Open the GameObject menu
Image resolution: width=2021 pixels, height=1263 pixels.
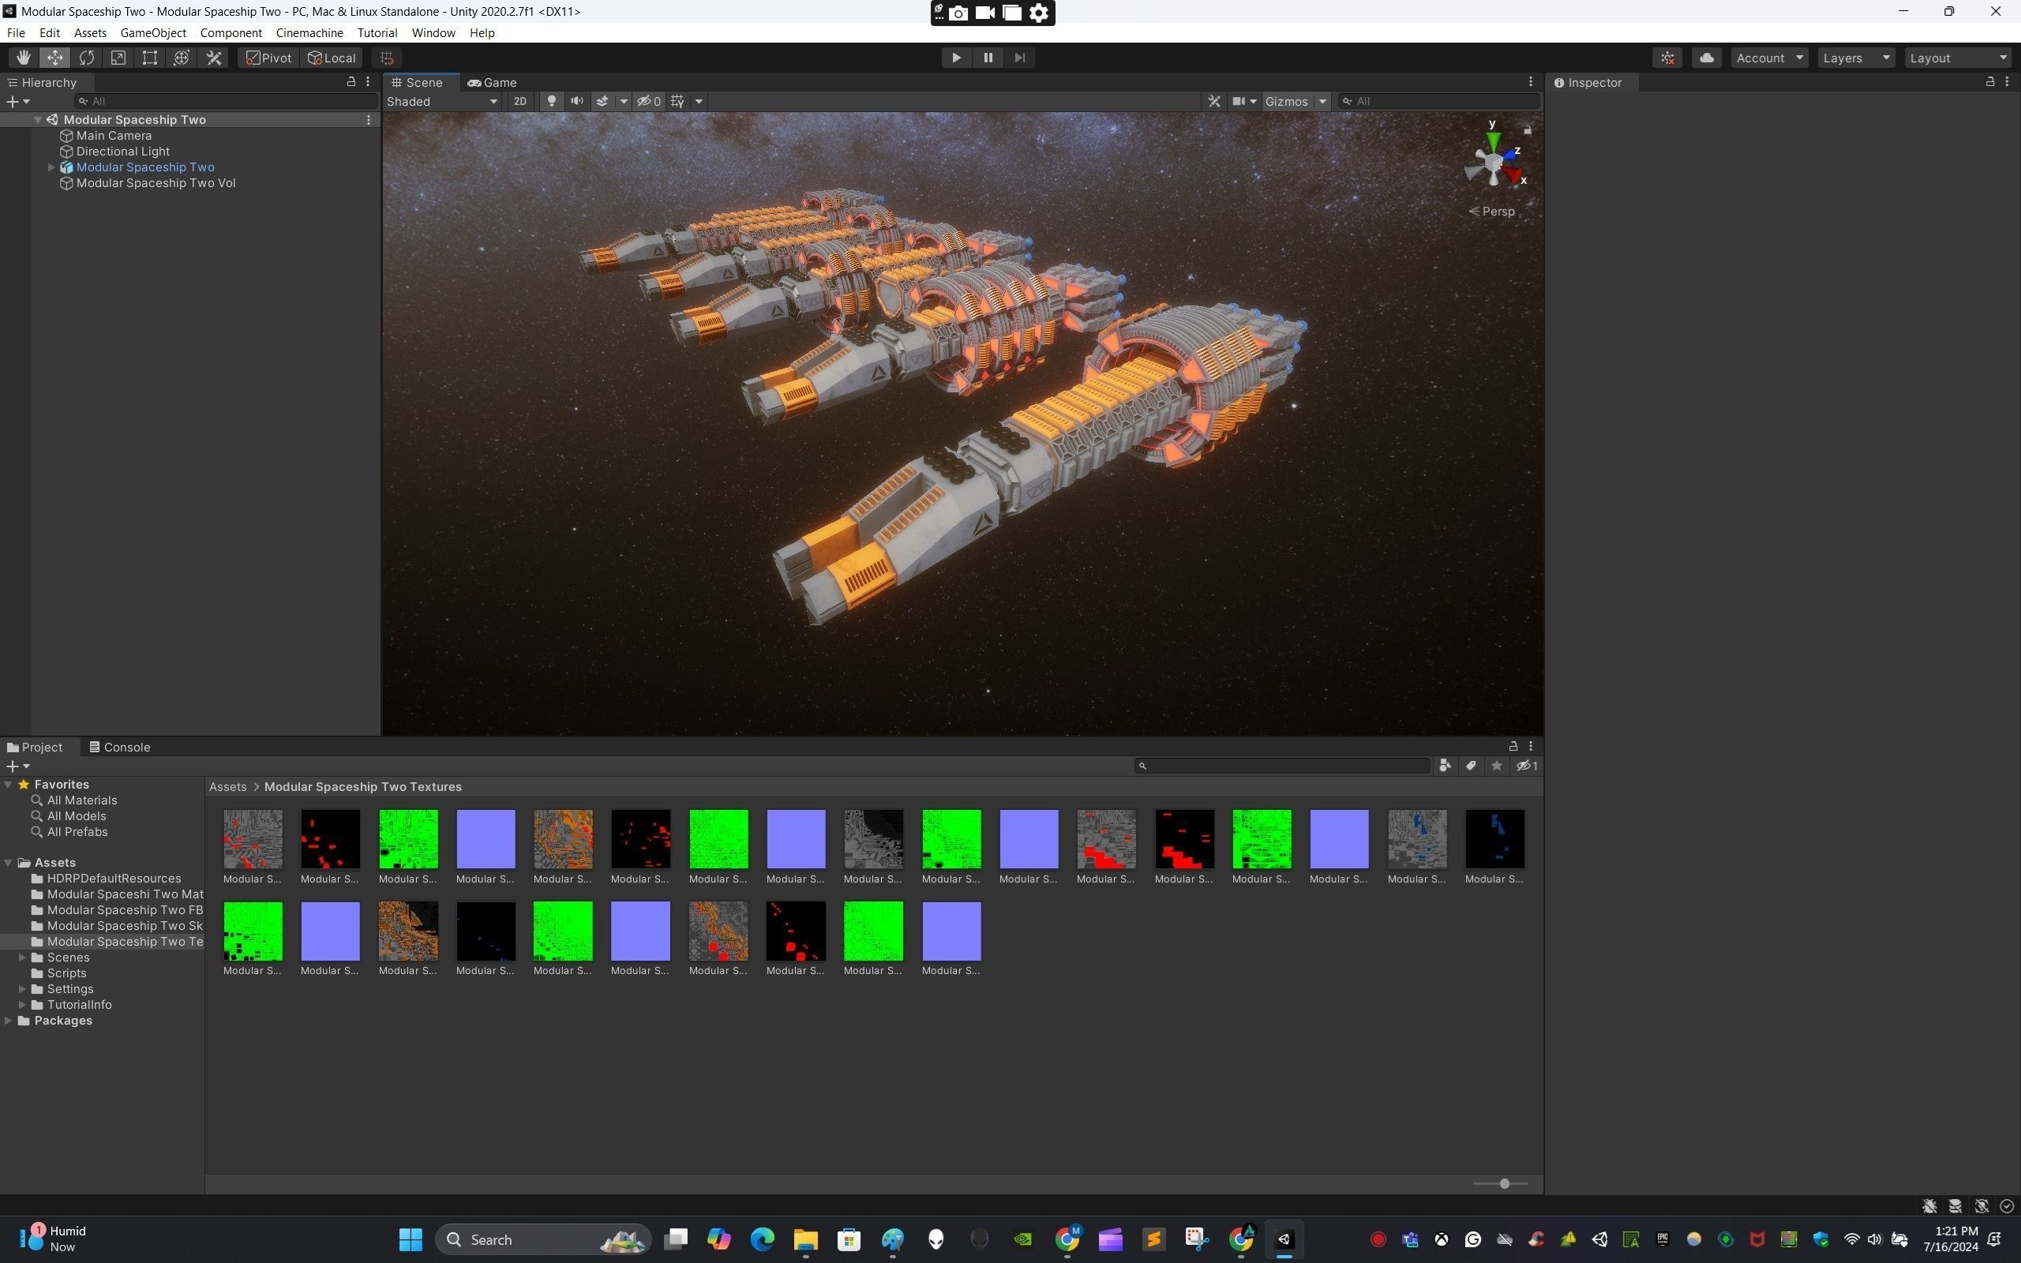tap(153, 32)
